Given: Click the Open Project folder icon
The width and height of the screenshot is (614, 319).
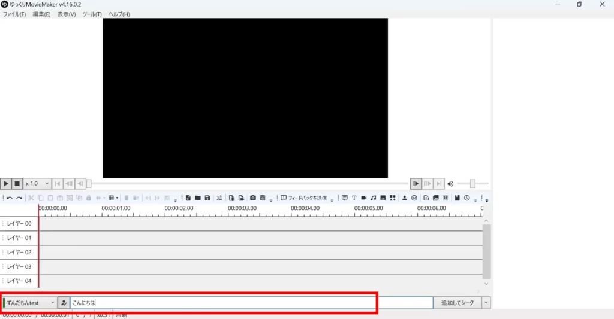Looking at the screenshot, I should point(198,198).
